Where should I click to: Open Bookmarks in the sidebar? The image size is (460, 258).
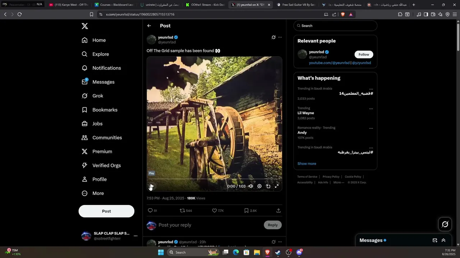[100, 110]
